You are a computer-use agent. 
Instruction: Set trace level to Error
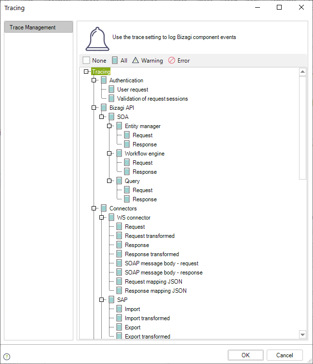[179, 60]
